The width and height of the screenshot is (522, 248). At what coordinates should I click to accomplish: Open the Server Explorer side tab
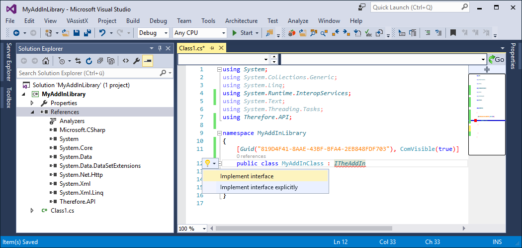coord(8,62)
